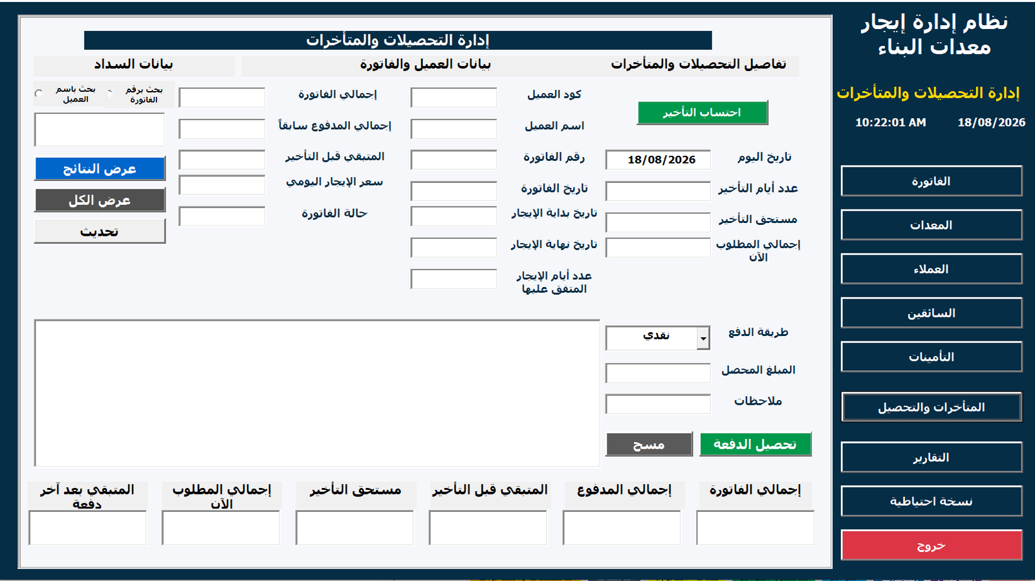1035x581 pixels.
Task: Click the تحديث refresh button
Action: click(x=100, y=231)
